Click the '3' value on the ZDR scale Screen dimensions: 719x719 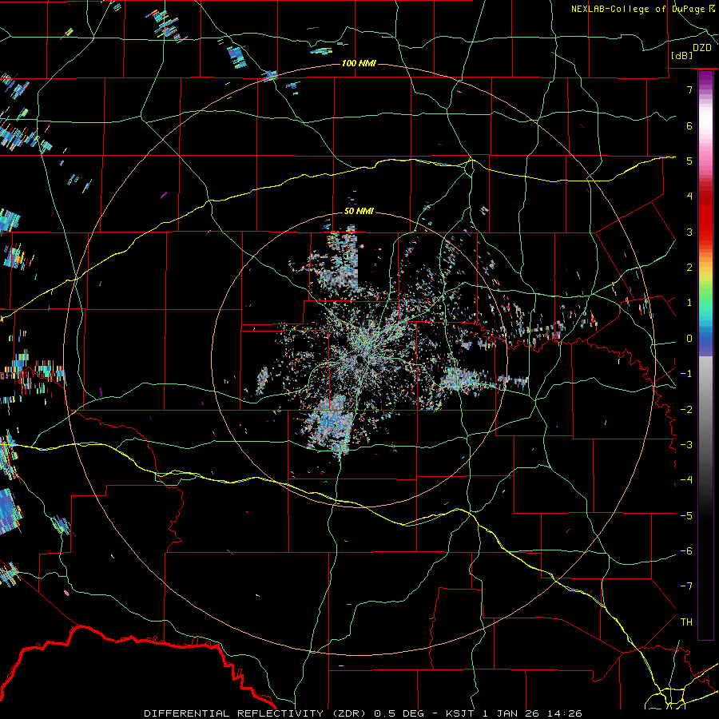pos(689,232)
